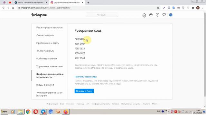Viewport: 206px width, 115px height.
Task: Open 'Эл. почта и SMS' section
Action: pos(45,51)
